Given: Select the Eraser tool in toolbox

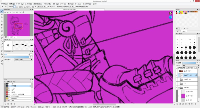Looking at the screenshot, I should tap(2, 14).
